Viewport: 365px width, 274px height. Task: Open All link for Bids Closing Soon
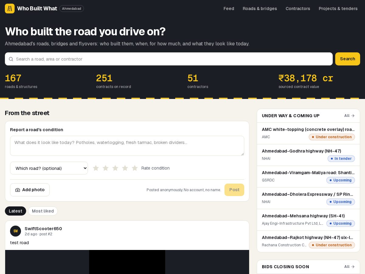[x=349, y=267]
